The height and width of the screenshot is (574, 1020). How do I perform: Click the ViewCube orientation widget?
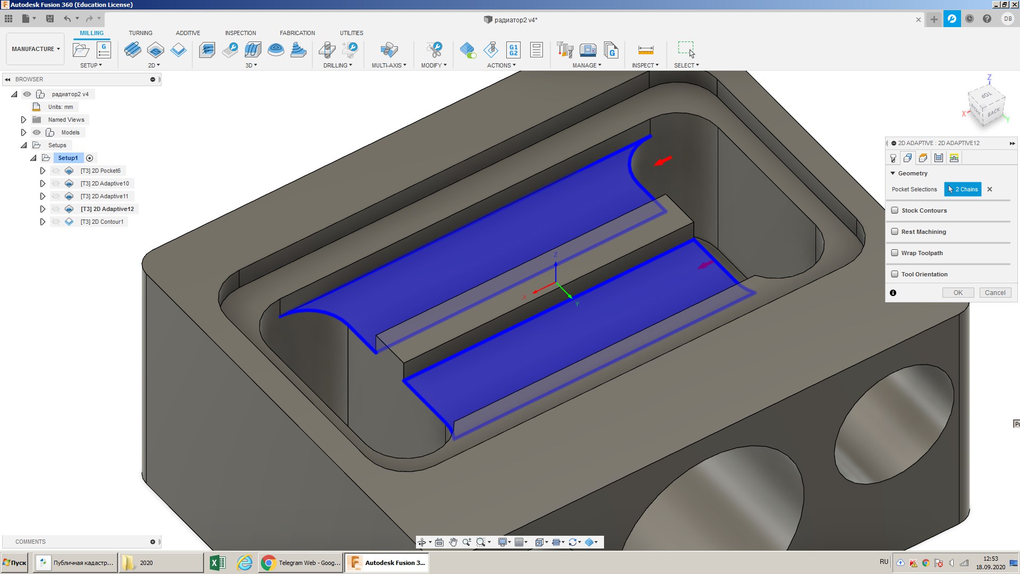click(987, 105)
